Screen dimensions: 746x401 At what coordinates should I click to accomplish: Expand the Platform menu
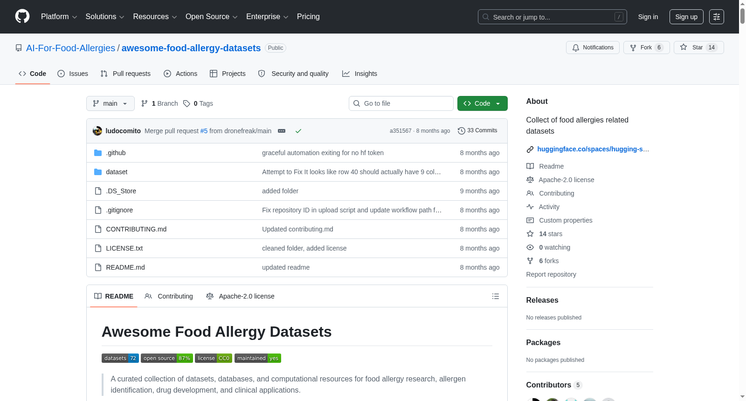click(59, 17)
